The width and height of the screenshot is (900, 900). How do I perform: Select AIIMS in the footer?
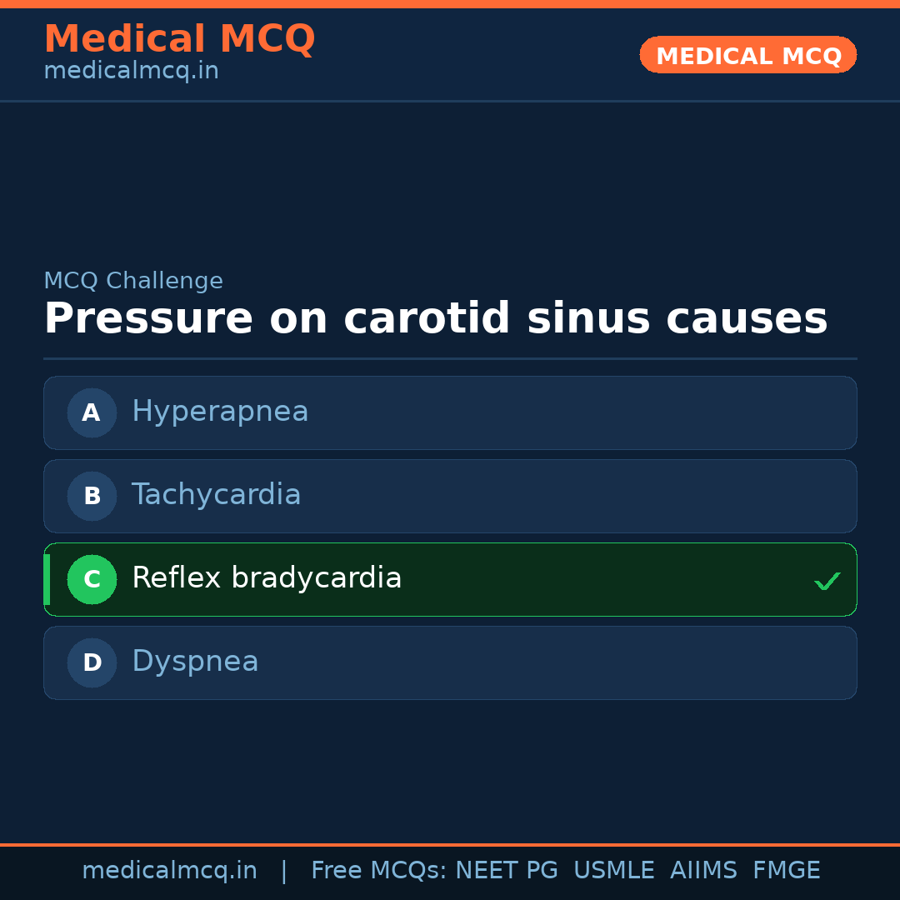click(x=703, y=871)
